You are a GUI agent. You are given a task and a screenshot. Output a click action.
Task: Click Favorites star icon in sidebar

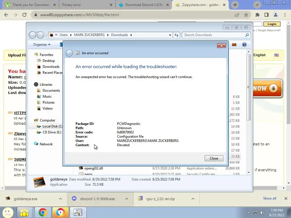tap(36, 54)
